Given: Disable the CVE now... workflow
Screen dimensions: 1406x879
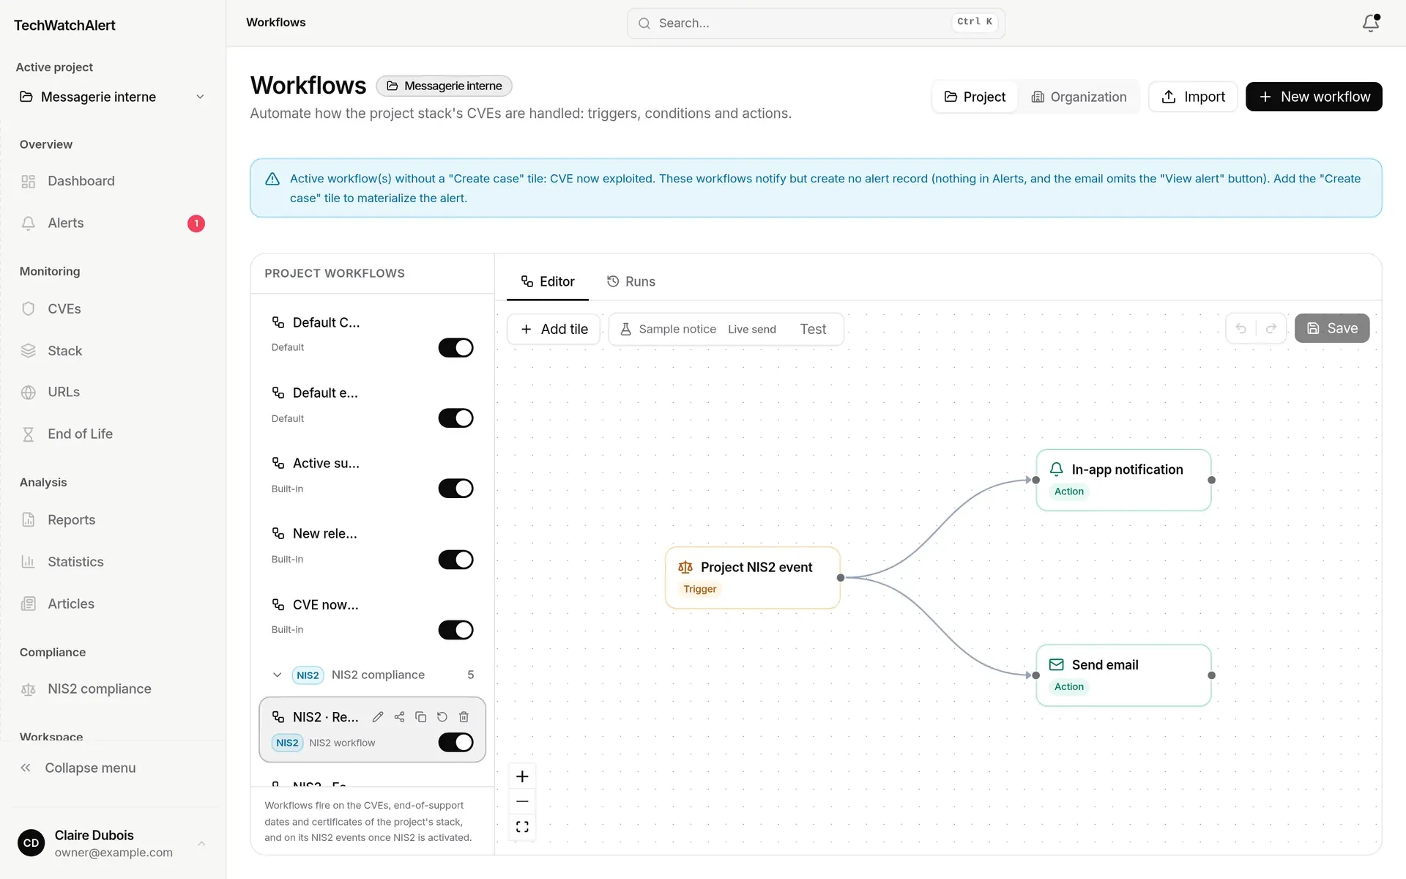Looking at the screenshot, I should click(455, 630).
